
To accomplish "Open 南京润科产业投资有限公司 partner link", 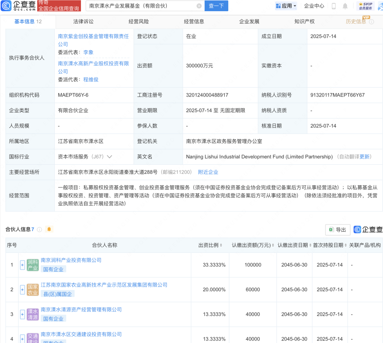I will click(71, 260).
